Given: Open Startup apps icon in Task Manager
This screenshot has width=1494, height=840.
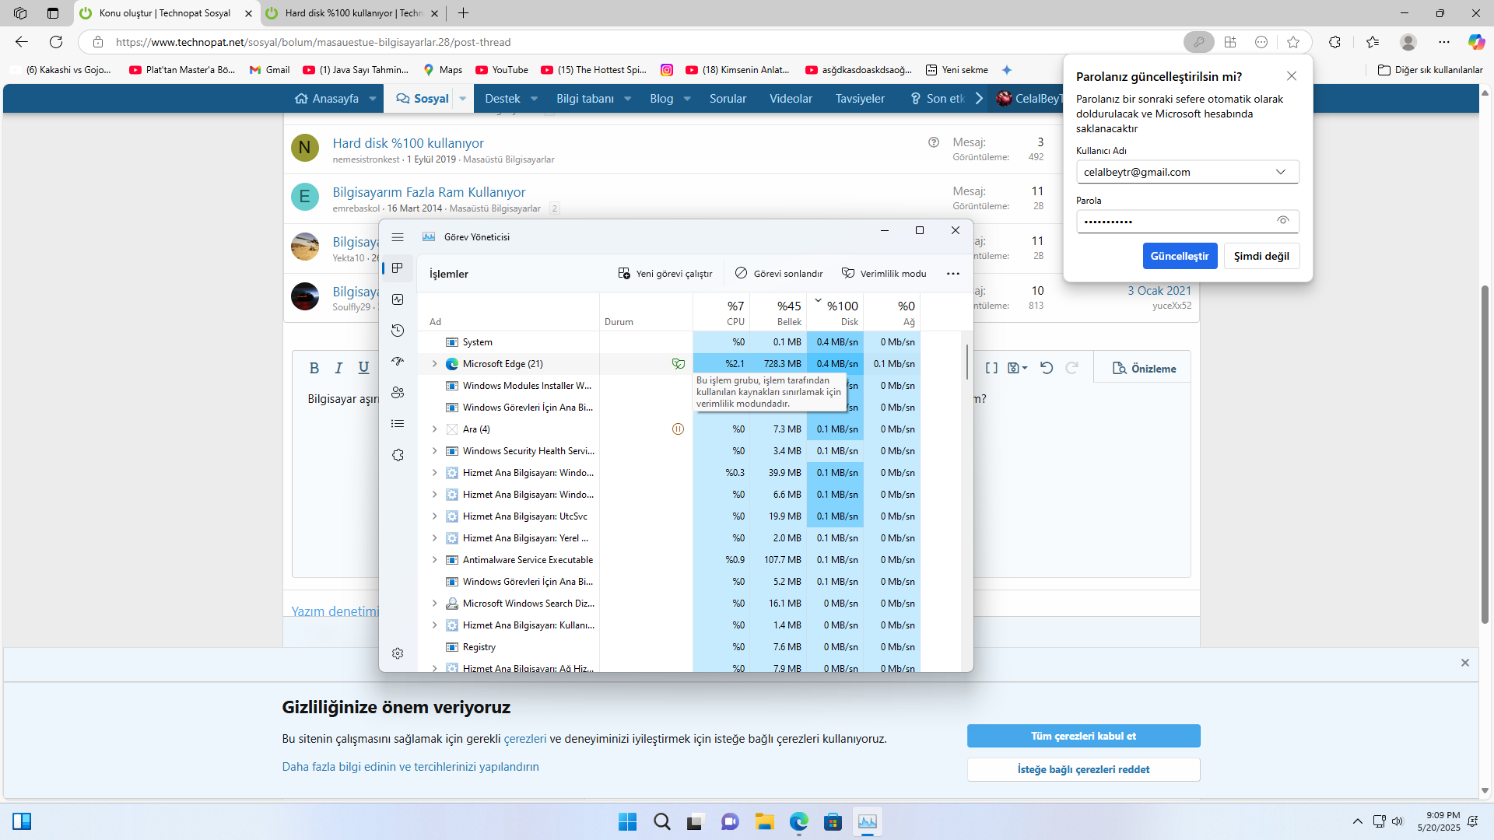Looking at the screenshot, I should pos(398,362).
